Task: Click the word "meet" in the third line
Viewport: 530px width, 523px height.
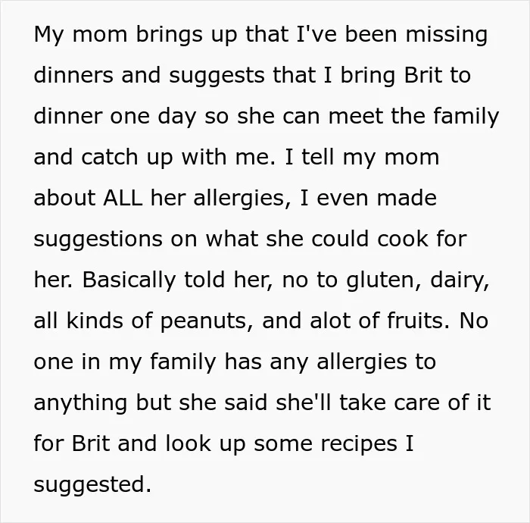Action: (355, 116)
